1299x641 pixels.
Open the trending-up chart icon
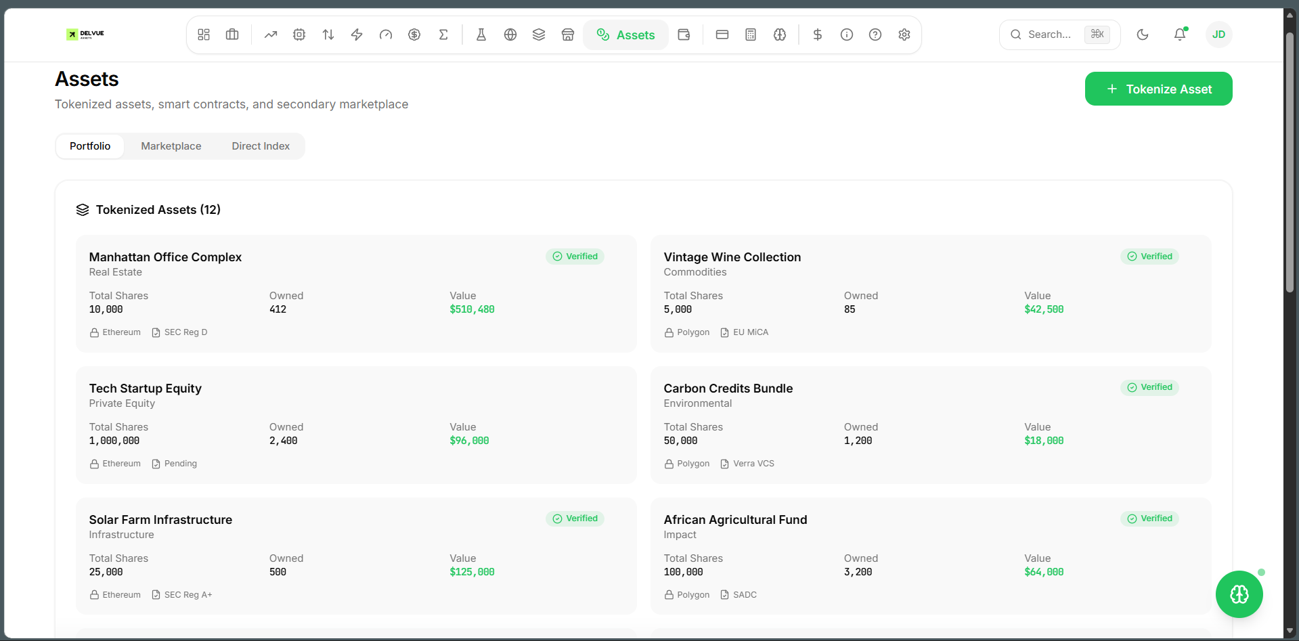[x=271, y=35]
